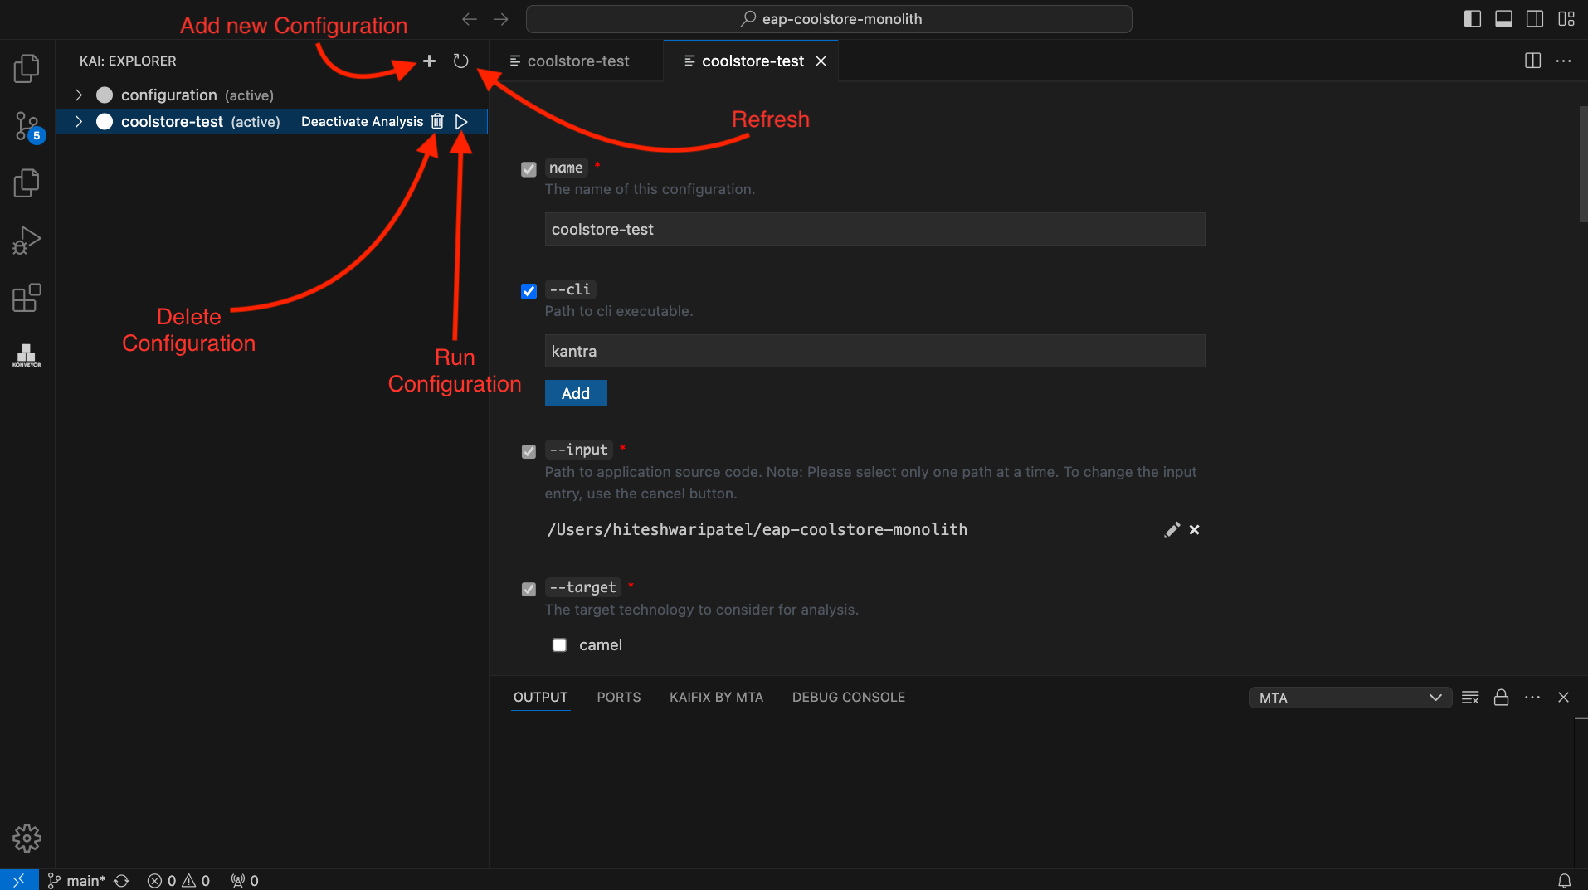Open the eap-coolstore-monolith command center search
The image size is (1588, 890).
[x=829, y=18]
